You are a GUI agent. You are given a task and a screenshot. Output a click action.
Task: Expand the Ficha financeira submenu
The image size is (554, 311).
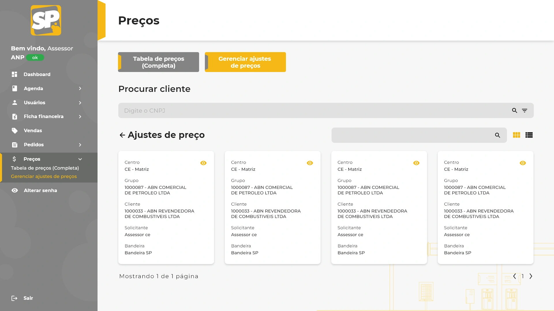pos(80,117)
